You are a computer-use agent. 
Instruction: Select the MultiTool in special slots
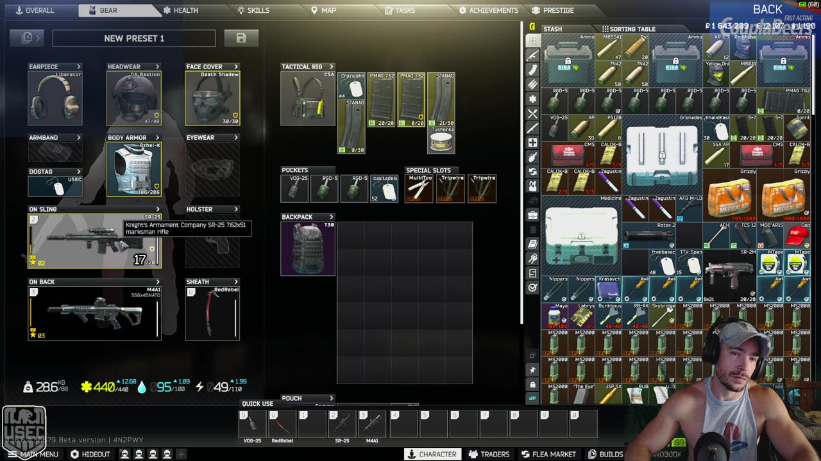(418, 188)
